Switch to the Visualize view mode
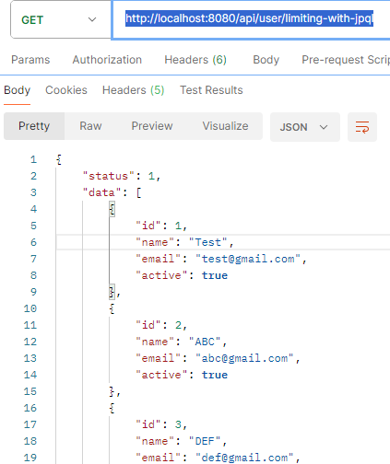390x464 pixels. [x=225, y=126]
